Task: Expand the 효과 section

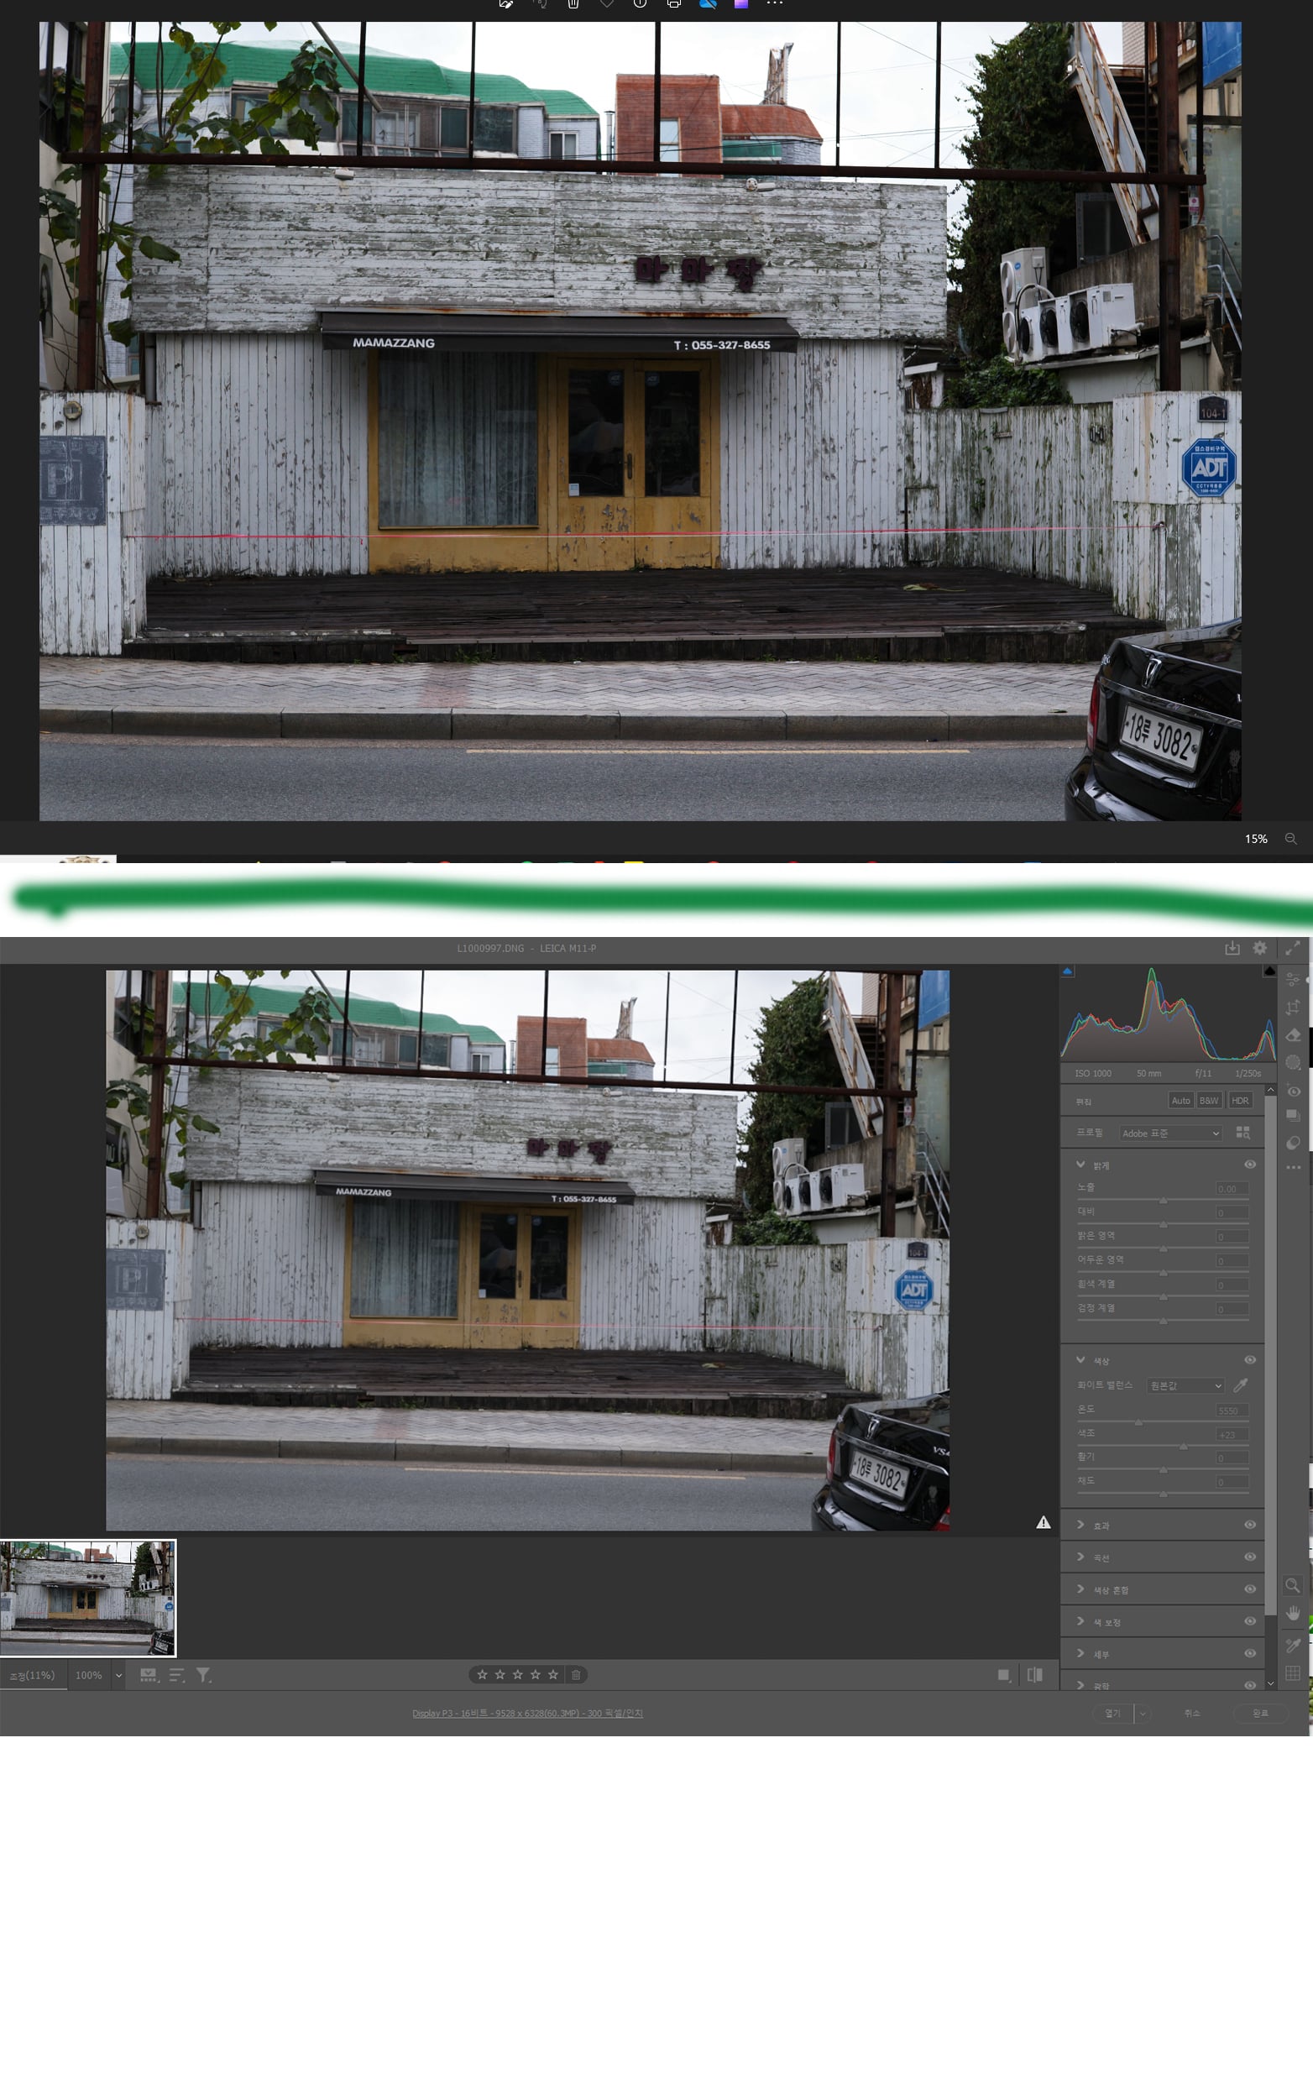Action: pos(1080,1524)
